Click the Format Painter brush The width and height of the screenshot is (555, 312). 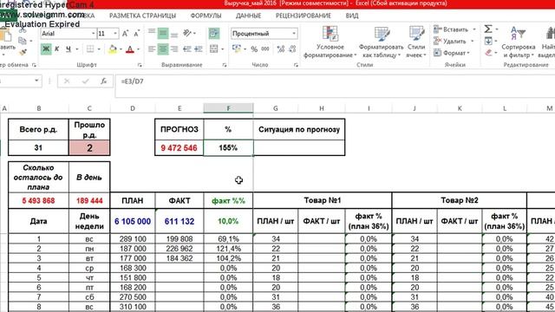coord(23,52)
